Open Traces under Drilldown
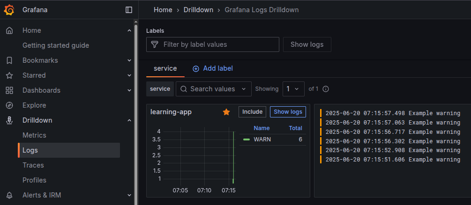The height and width of the screenshot is (205, 471). 33,165
